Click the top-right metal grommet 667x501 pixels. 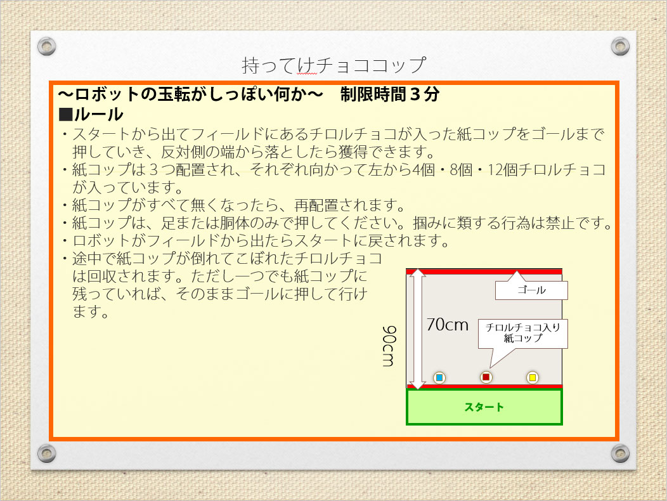[x=619, y=46]
